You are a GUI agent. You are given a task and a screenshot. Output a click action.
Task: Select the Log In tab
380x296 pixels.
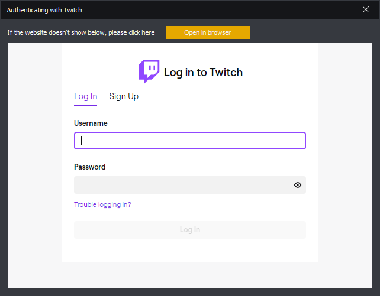tap(86, 96)
